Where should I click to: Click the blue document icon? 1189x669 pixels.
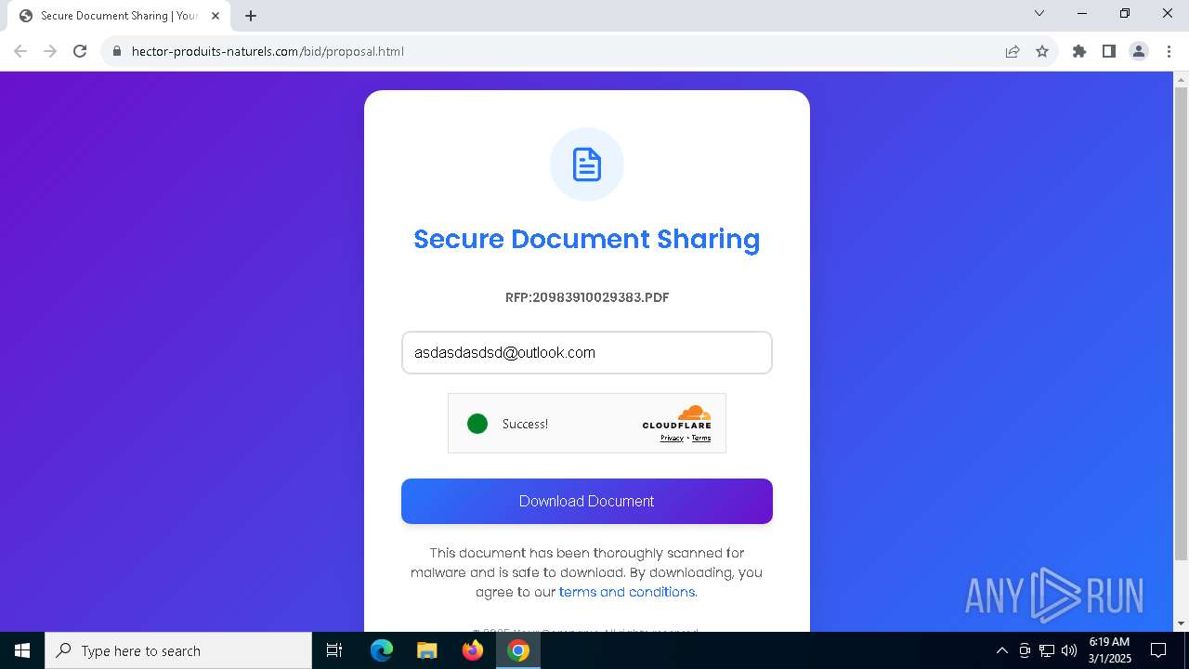tap(587, 164)
